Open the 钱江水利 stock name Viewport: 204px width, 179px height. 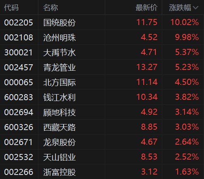pyautogui.click(x=59, y=97)
